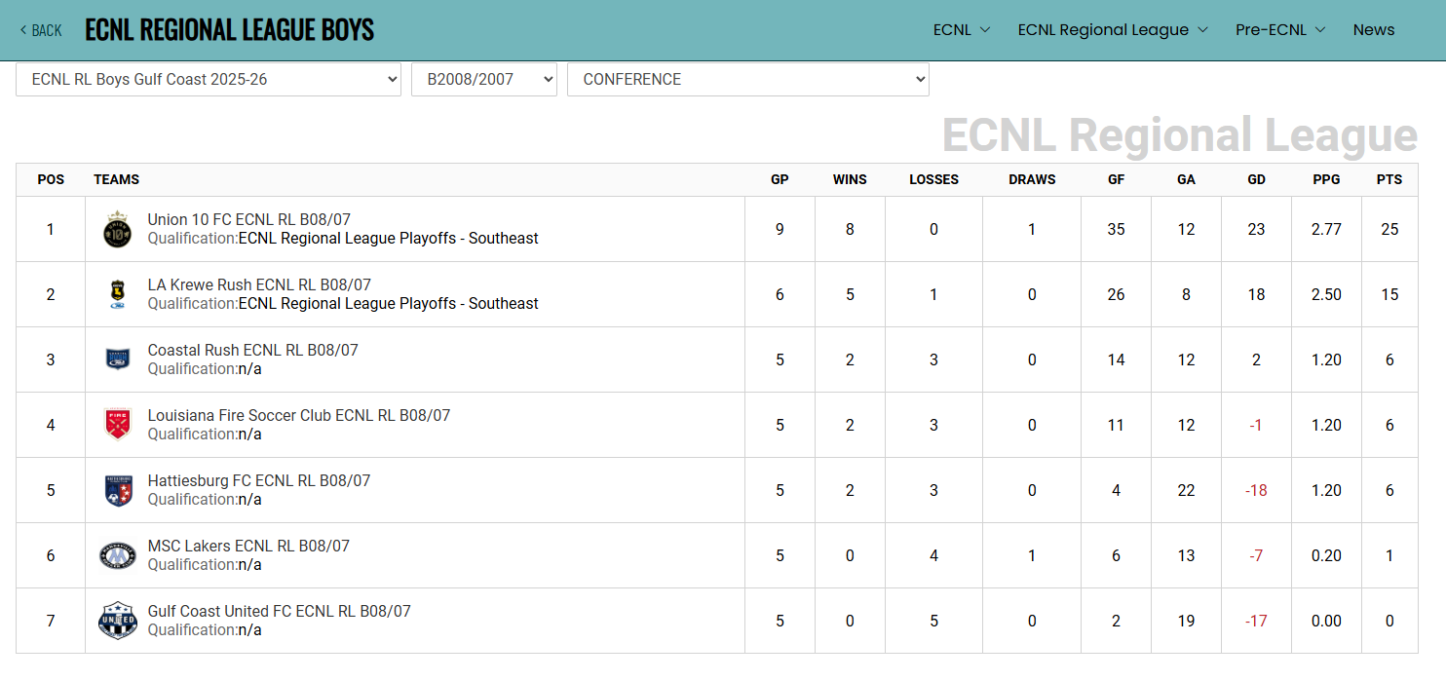Open Union 10 FC ECNL RL team name
Viewport: 1446px width, 681px height.
click(x=248, y=220)
